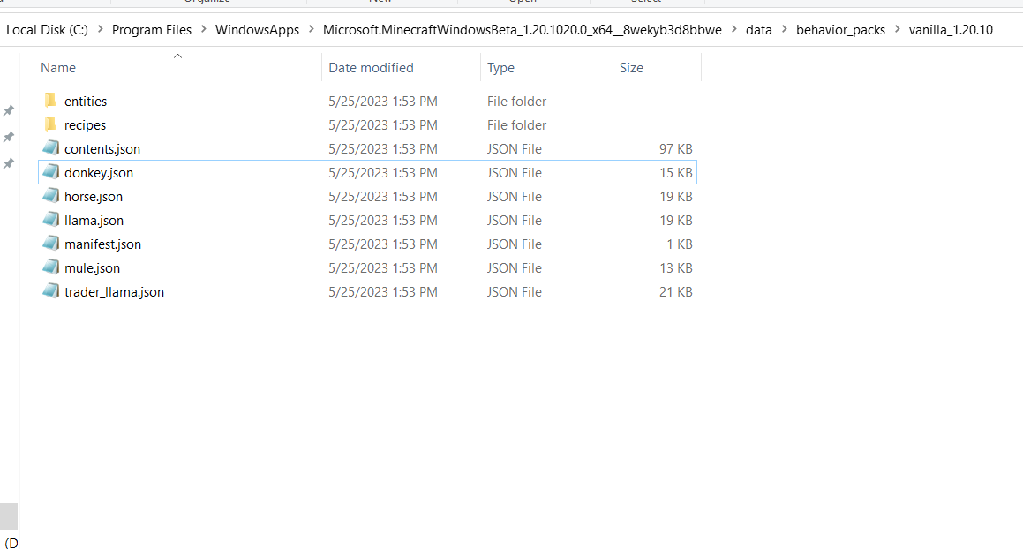Click the 21 KB size value
The width and height of the screenshot is (1023, 549).
tap(675, 292)
